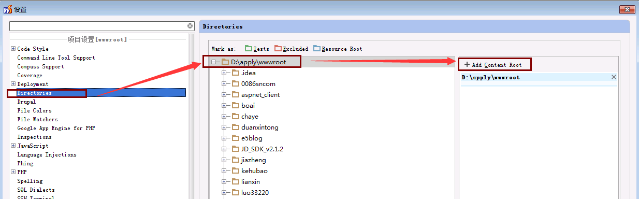The width and height of the screenshot is (639, 199).
Task: Click the red Excluded folder icon
Action: click(x=278, y=48)
